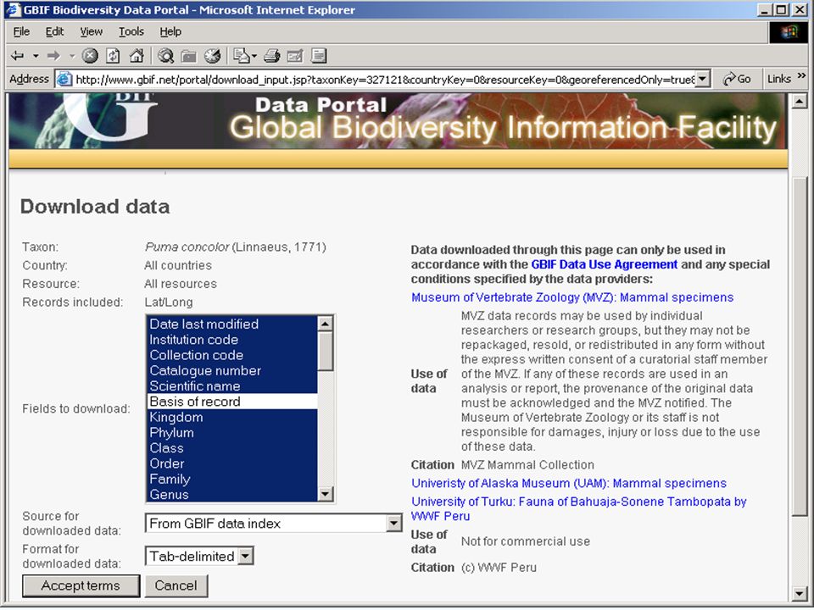
Task: Open the Search pane icon
Action: click(165, 56)
